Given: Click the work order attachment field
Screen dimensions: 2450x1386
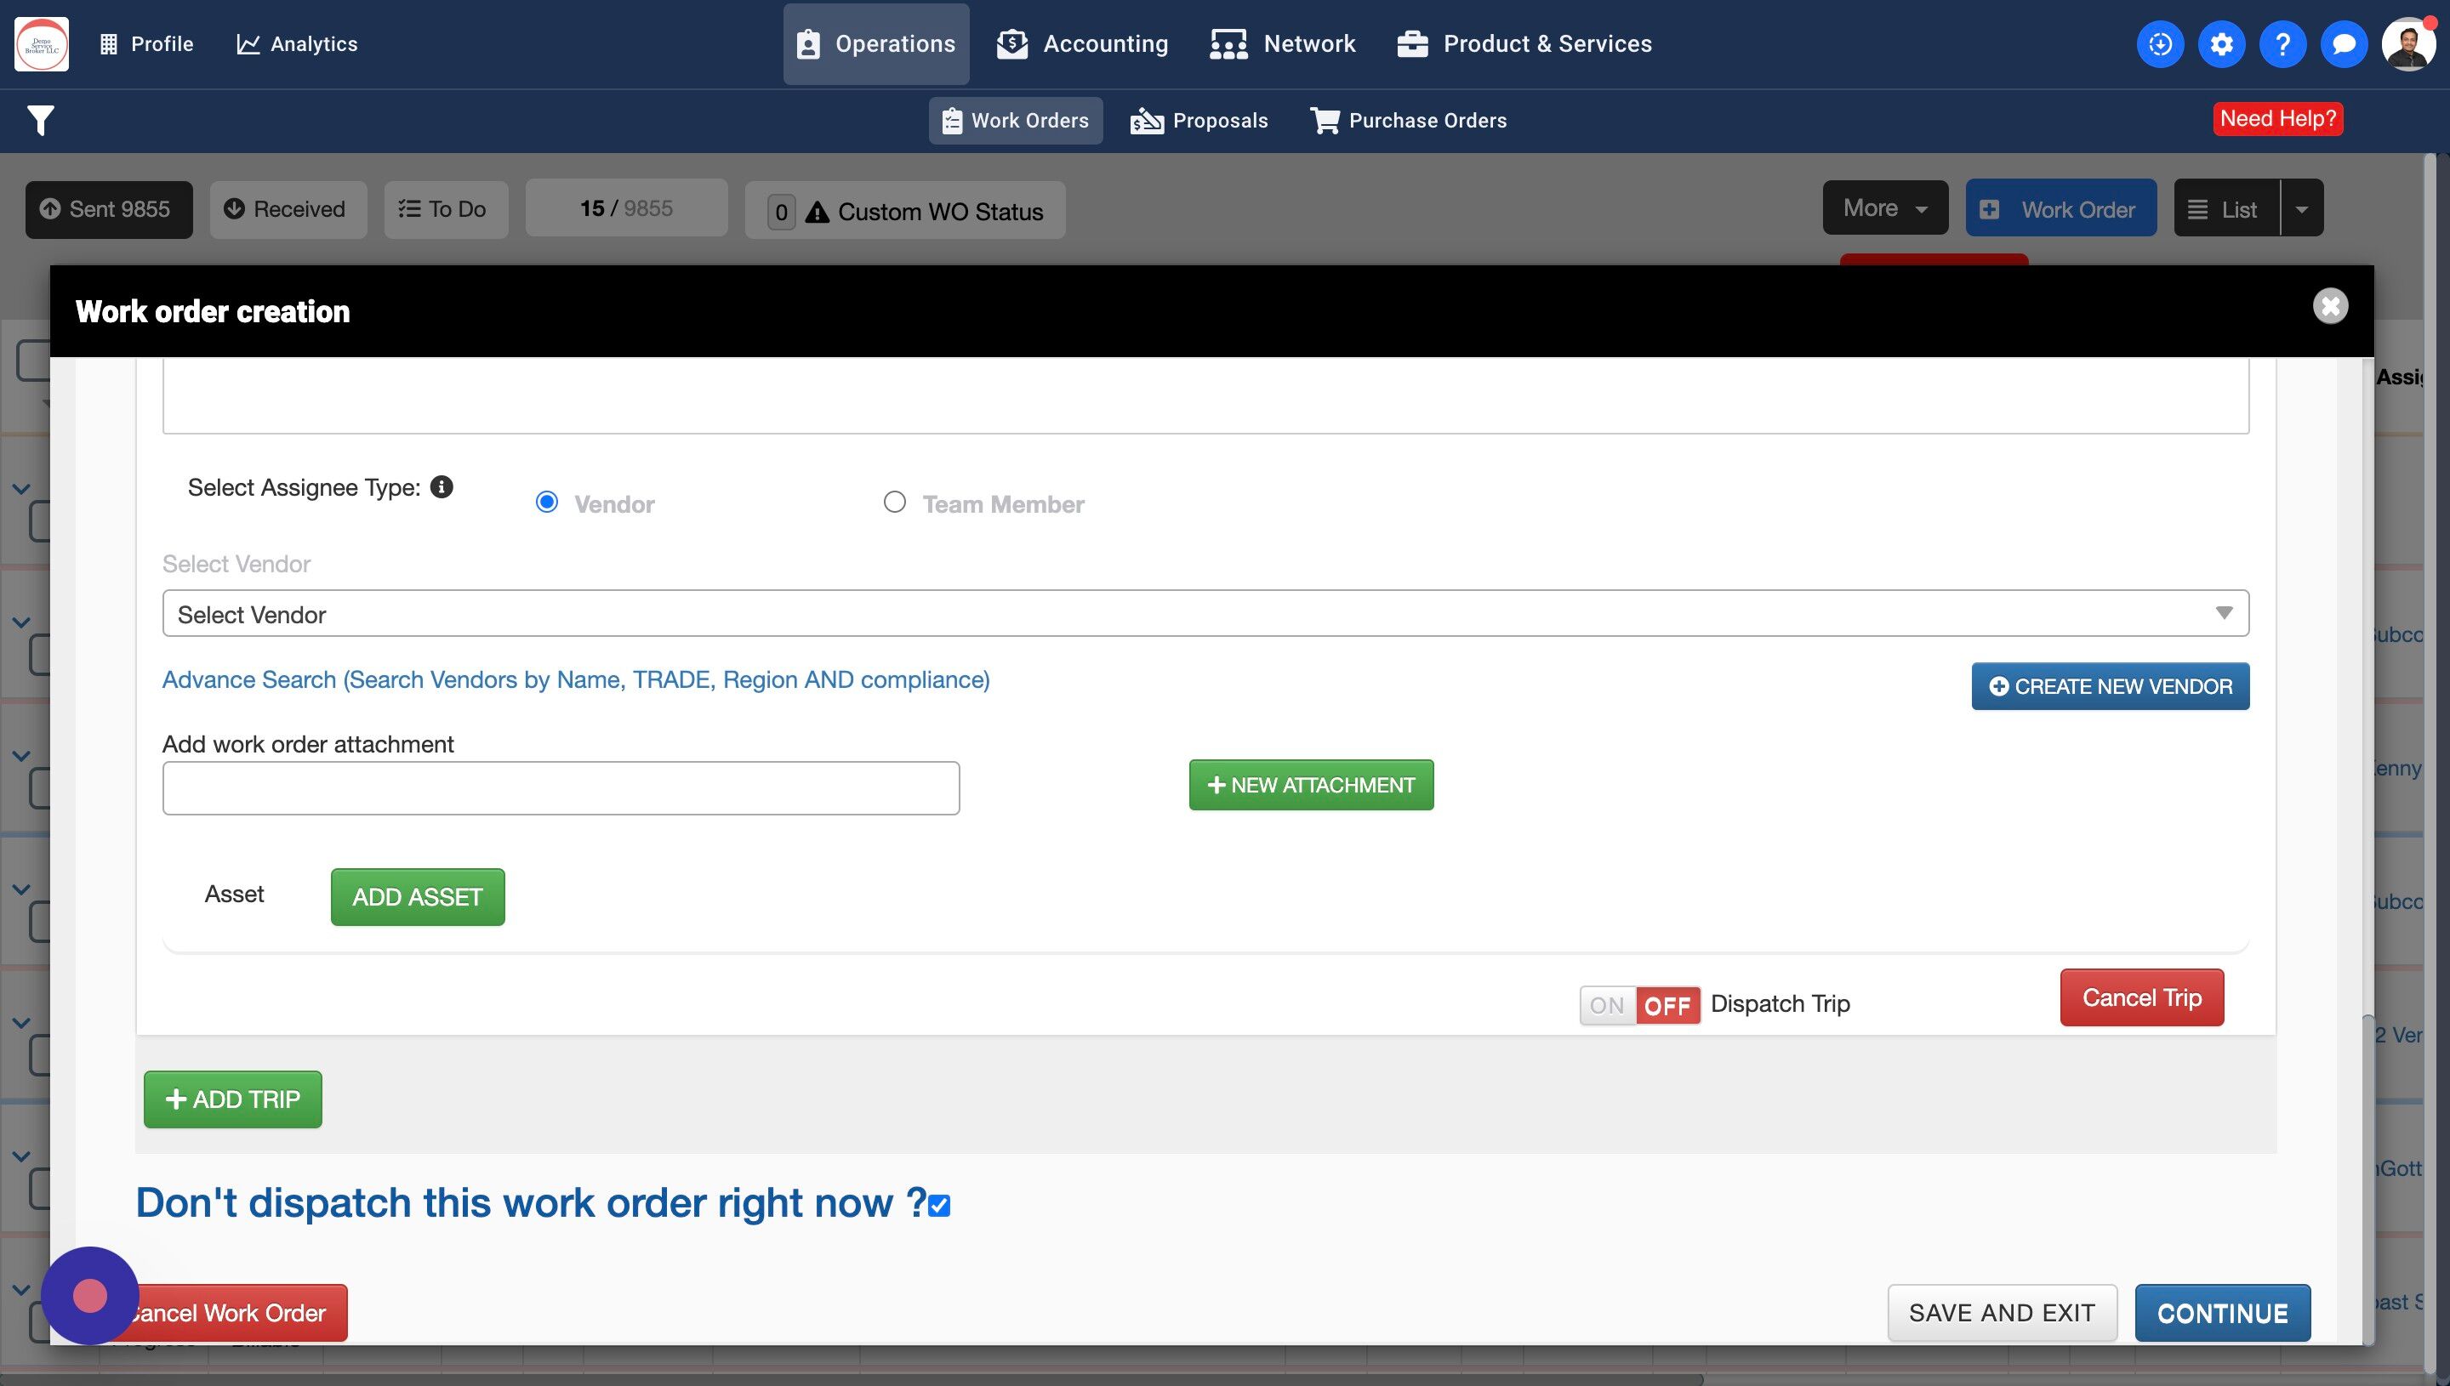Looking at the screenshot, I should 561,788.
